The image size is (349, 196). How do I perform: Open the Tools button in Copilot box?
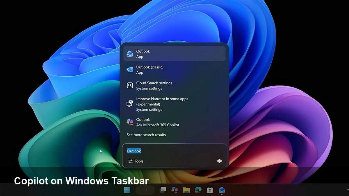coord(136,161)
